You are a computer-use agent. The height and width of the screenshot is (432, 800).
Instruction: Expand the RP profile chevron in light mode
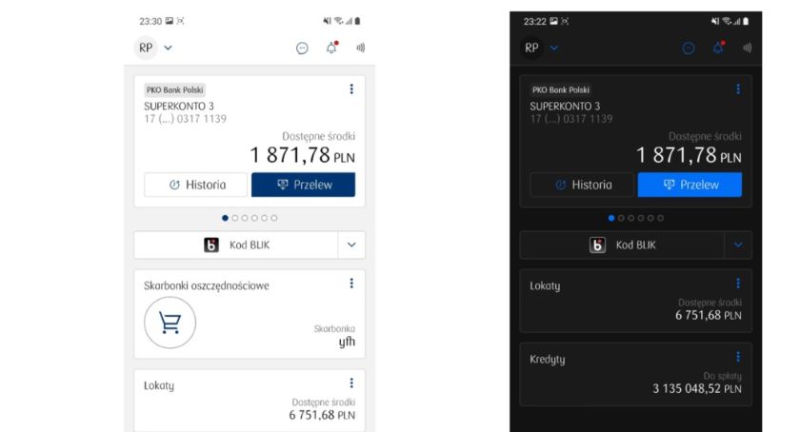pyautogui.click(x=168, y=48)
